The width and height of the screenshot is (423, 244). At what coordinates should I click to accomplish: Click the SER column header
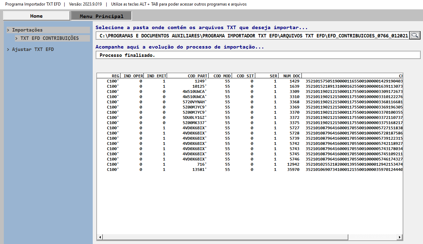point(267,76)
